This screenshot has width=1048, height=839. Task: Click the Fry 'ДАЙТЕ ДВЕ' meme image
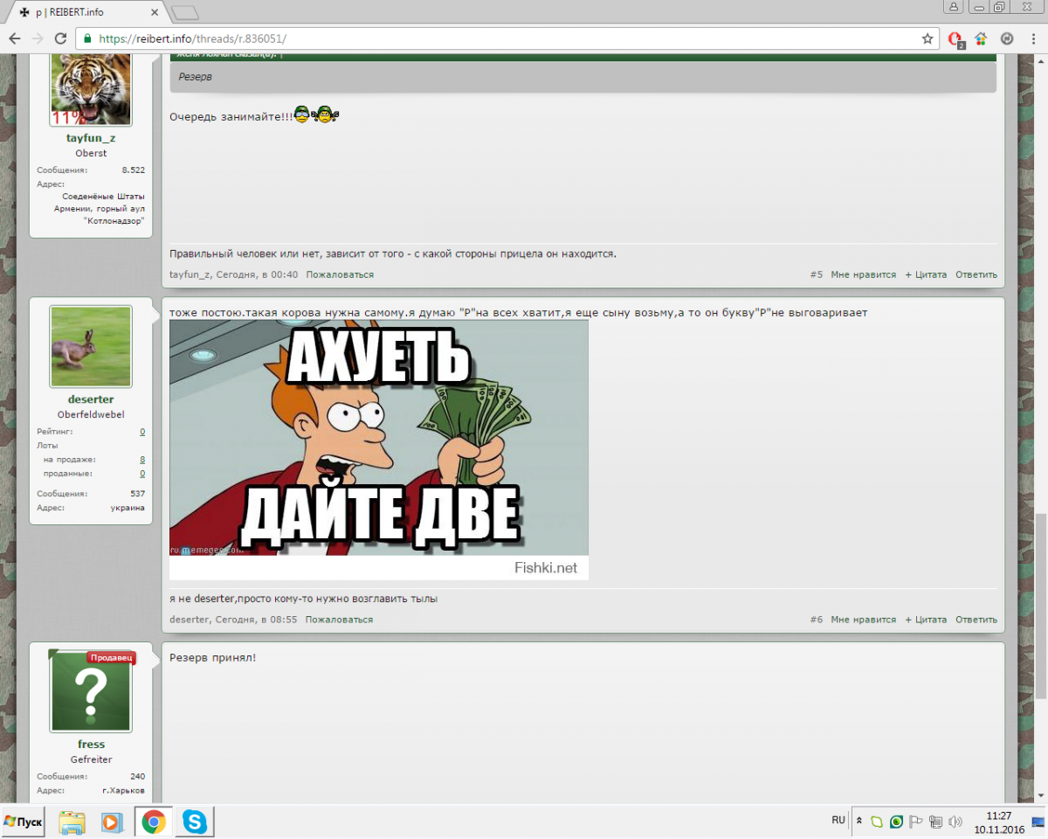379,449
